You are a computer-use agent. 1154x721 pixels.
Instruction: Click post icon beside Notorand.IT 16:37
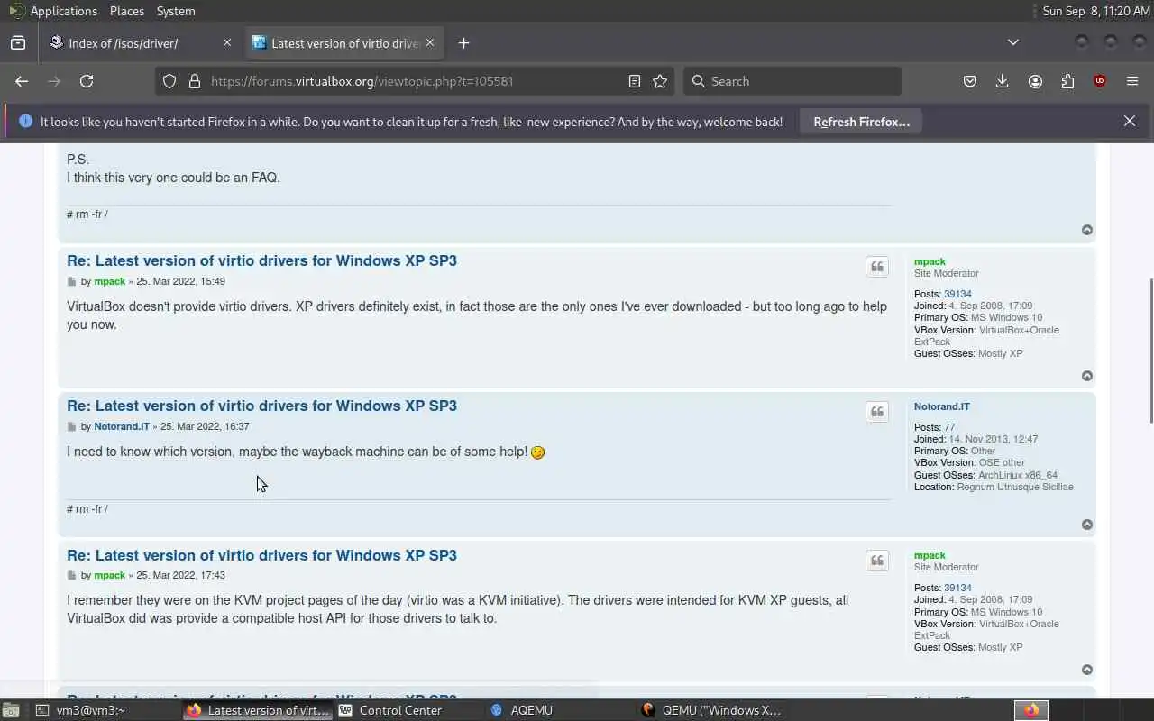click(72, 427)
